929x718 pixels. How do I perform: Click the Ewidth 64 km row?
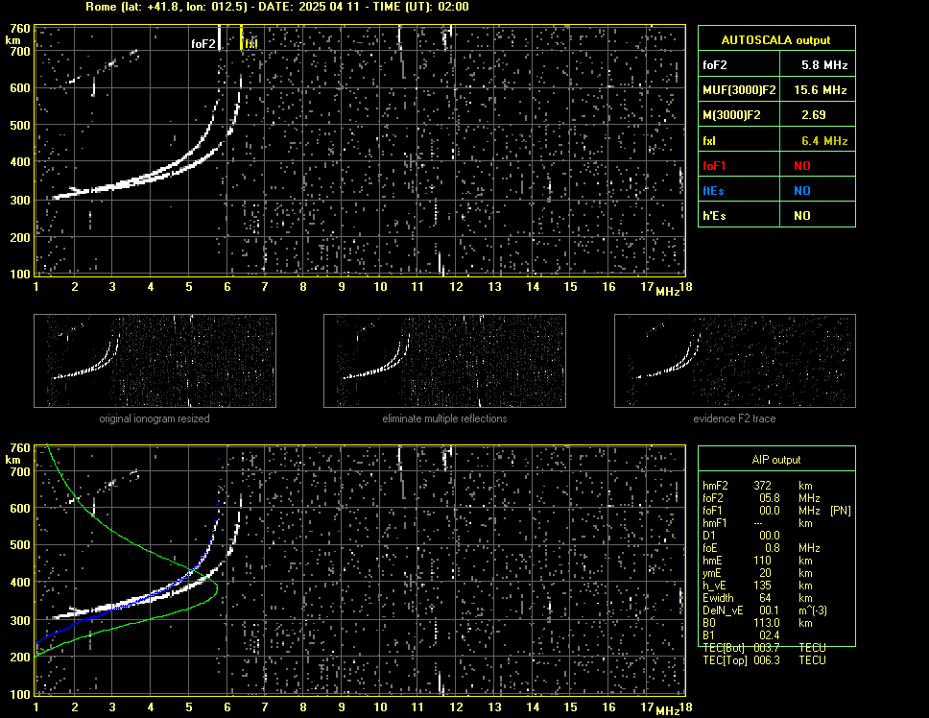757,598
